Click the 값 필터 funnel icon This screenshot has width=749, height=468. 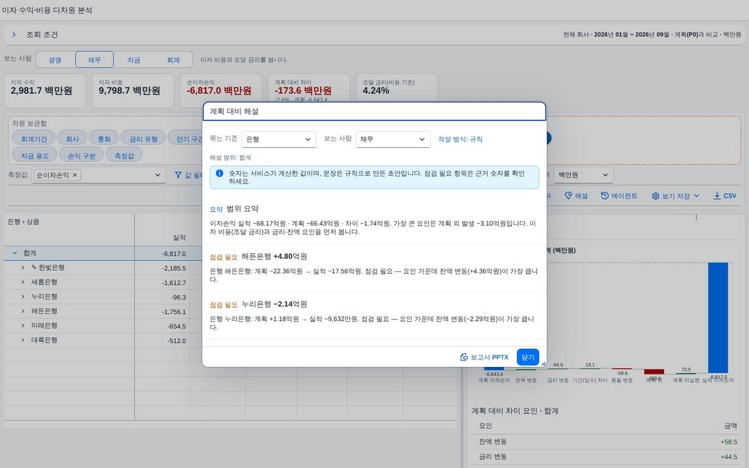pyautogui.click(x=178, y=176)
